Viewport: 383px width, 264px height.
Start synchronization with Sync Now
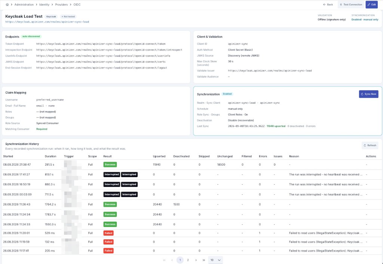(x=368, y=94)
